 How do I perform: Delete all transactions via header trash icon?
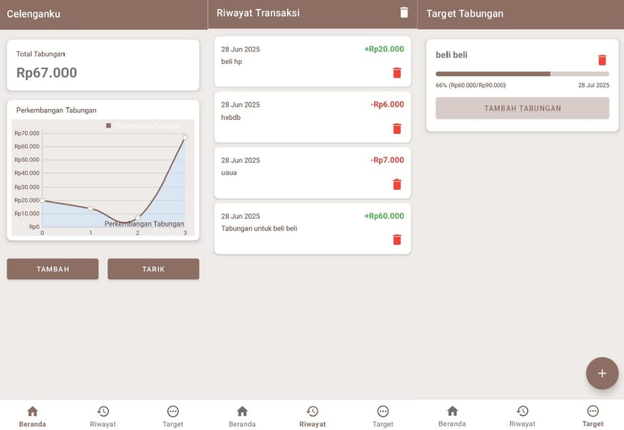(404, 13)
